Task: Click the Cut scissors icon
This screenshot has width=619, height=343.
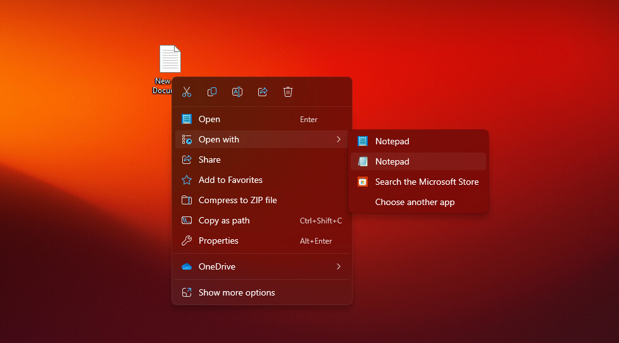Action: click(x=187, y=92)
